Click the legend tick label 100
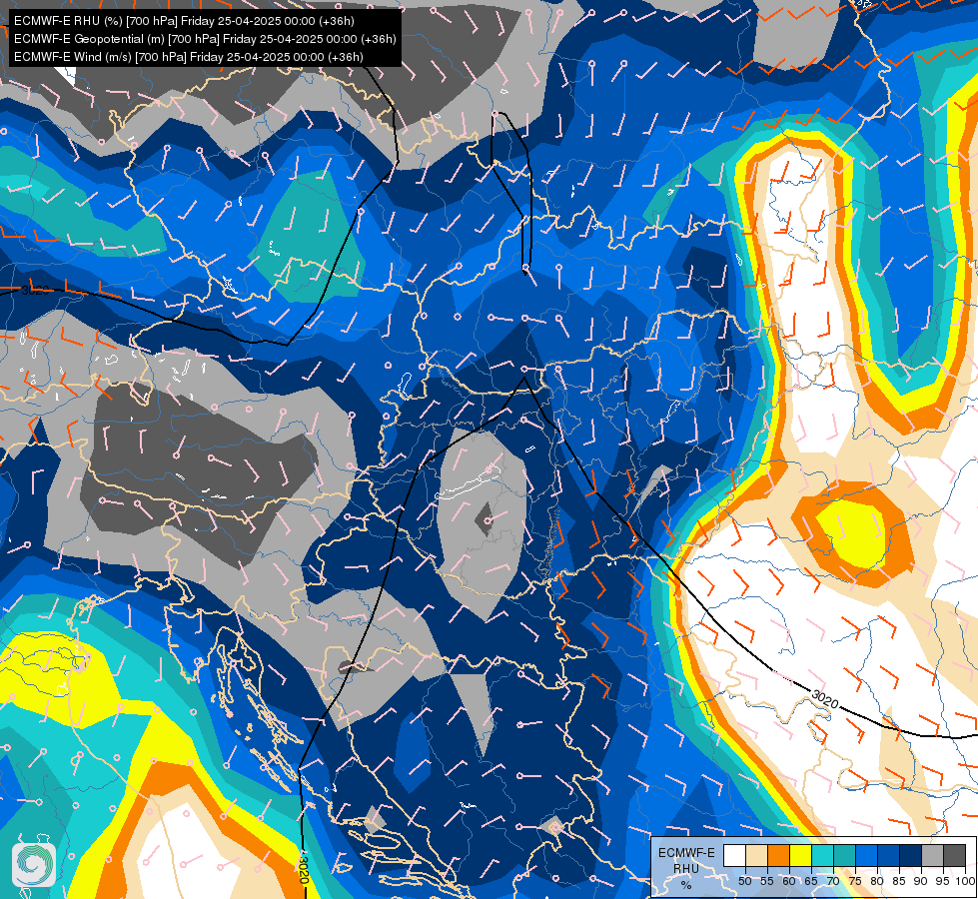Screen dimensions: 978x899 965,881
